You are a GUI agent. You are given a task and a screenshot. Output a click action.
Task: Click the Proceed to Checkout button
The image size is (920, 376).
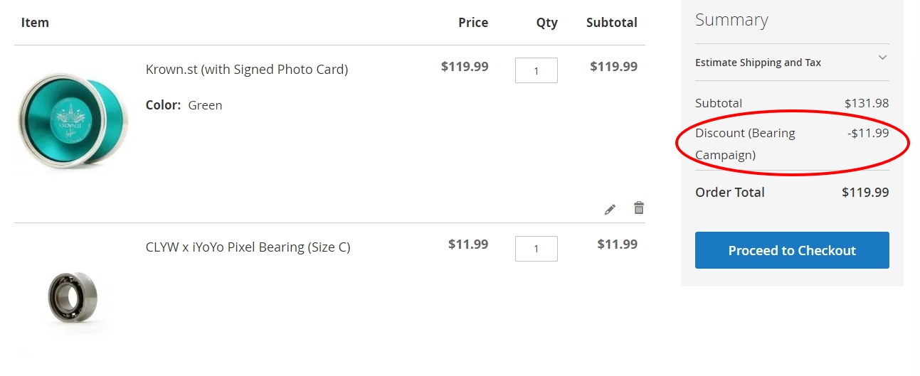click(792, 250)
